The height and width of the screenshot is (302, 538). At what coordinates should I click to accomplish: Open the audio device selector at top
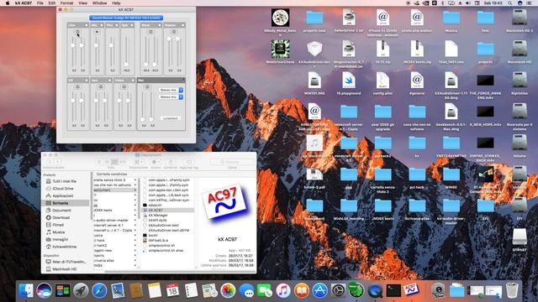pyautogui.click(x=126, y=18)
